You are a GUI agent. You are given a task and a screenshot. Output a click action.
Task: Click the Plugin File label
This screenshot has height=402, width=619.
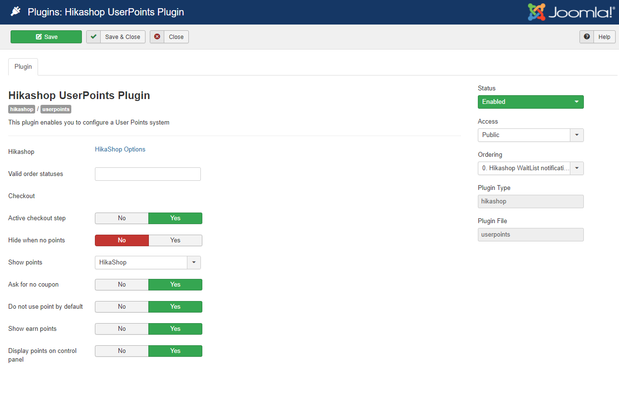(x=492, y=221)
